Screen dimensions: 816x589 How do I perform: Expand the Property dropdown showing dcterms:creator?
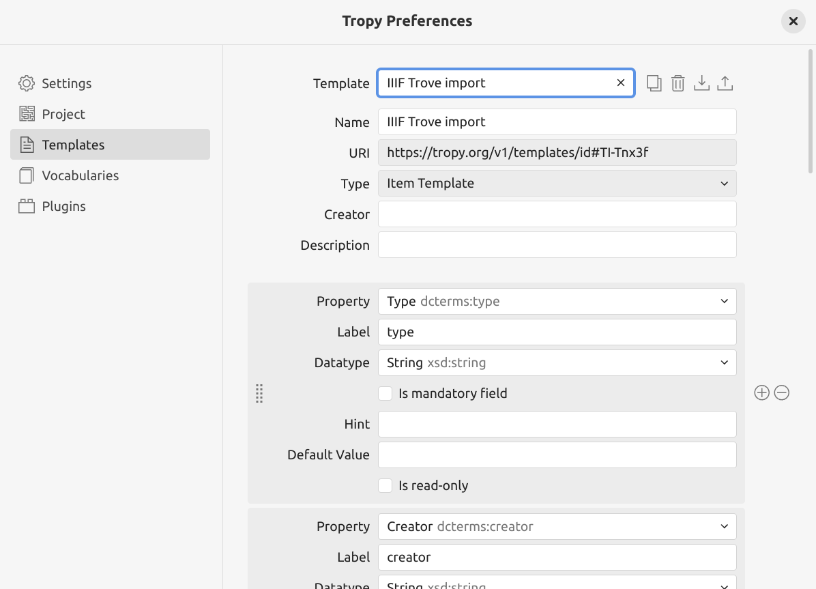pyautogui.click(x=557, y=526)
